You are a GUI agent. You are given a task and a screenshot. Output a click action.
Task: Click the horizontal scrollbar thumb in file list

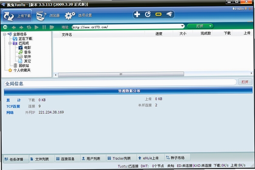click(121, 74)
